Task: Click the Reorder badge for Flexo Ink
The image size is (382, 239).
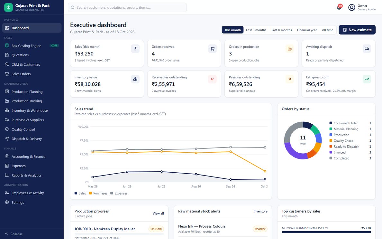Action: 260,229
